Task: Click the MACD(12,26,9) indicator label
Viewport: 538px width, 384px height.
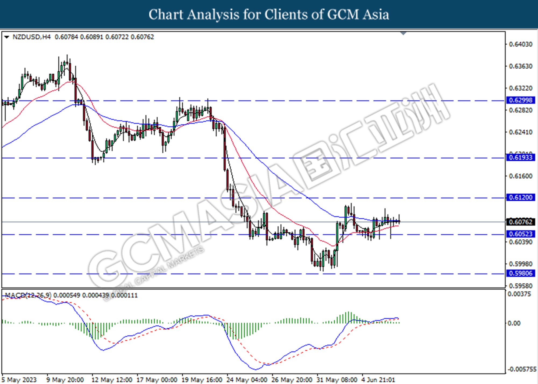Action: click(28, 295)
